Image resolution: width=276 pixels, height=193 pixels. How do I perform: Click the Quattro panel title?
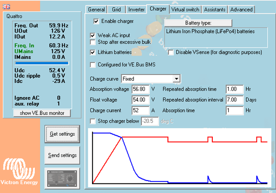point(14,16)
